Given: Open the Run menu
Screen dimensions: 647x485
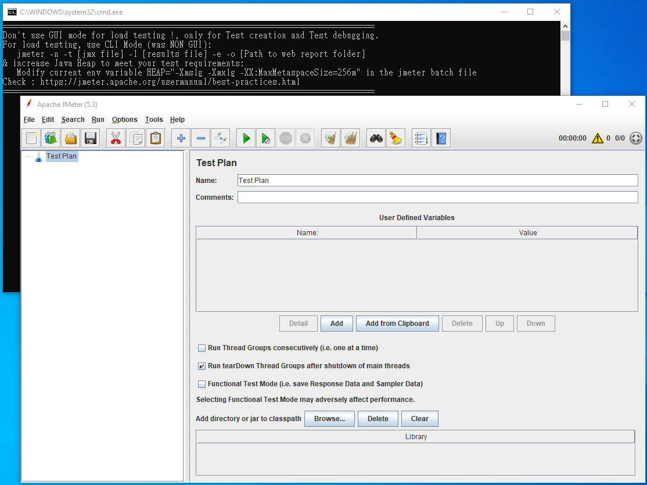Looking at the screenshot, I should click(x=98, y=120).
